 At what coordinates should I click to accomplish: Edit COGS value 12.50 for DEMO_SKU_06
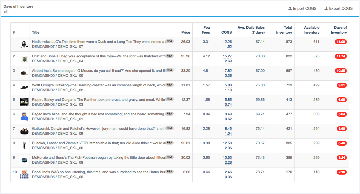pyautogui.click(x=227, y=143)
